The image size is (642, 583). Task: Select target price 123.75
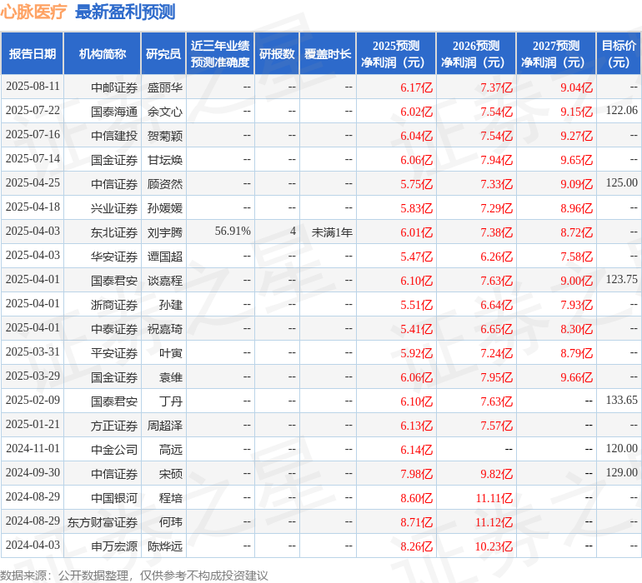coord(621,280)
